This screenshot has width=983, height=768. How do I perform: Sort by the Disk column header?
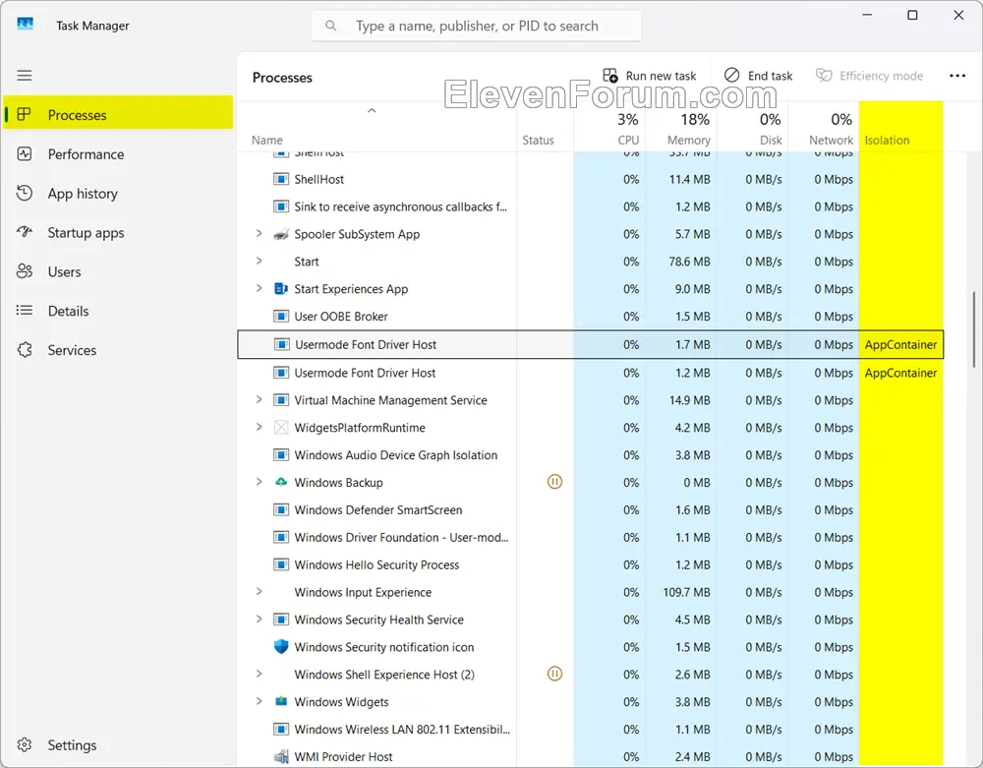pos(752,127)
